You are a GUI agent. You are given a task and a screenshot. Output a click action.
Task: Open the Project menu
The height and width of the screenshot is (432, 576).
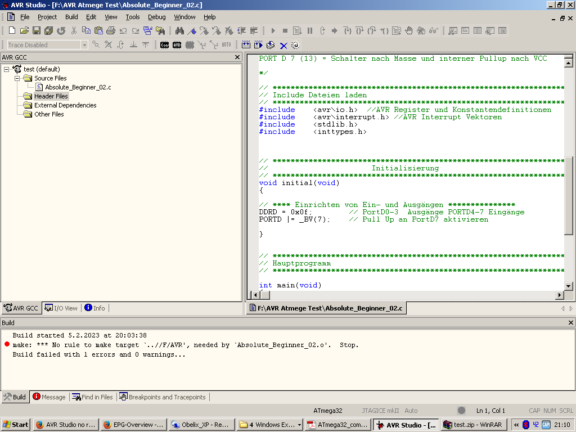pyautogui.click(x=47, y=17)
